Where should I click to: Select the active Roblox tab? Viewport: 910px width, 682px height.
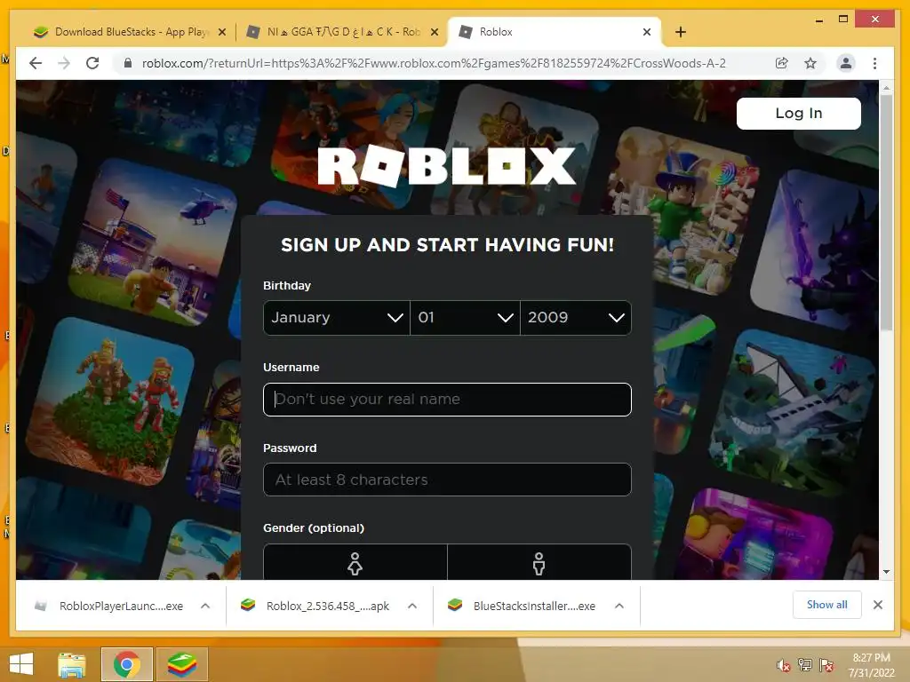pos(555,32)
